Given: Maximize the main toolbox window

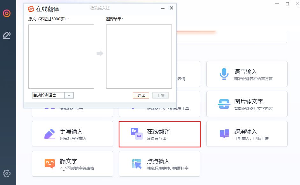Looking at the screenshot, I should 287,4.
